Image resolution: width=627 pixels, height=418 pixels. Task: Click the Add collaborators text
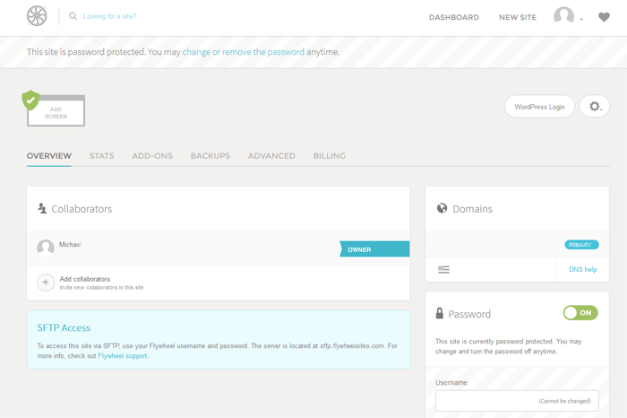(85, 279)
